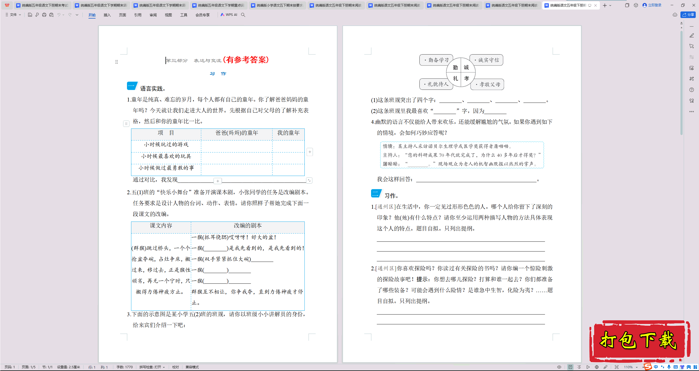Open the 视图 ribbon tab
The height and width of the screenshot is (371, 699).
tap(168, 15)
